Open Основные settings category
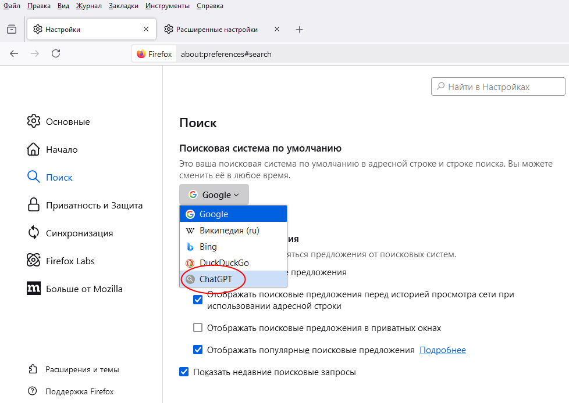The height and width of the screenshot is (403, 569). click(x=68, y=122)
